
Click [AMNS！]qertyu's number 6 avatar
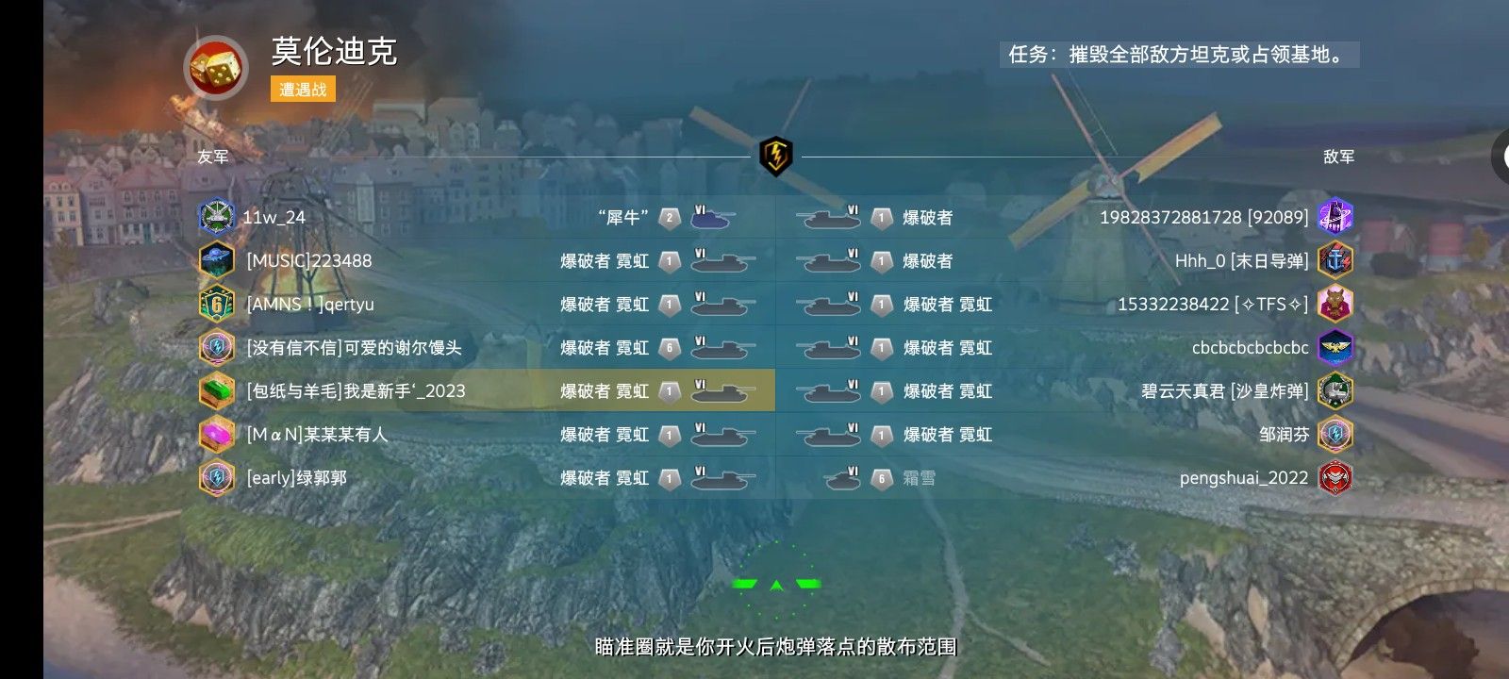[217, 304]
